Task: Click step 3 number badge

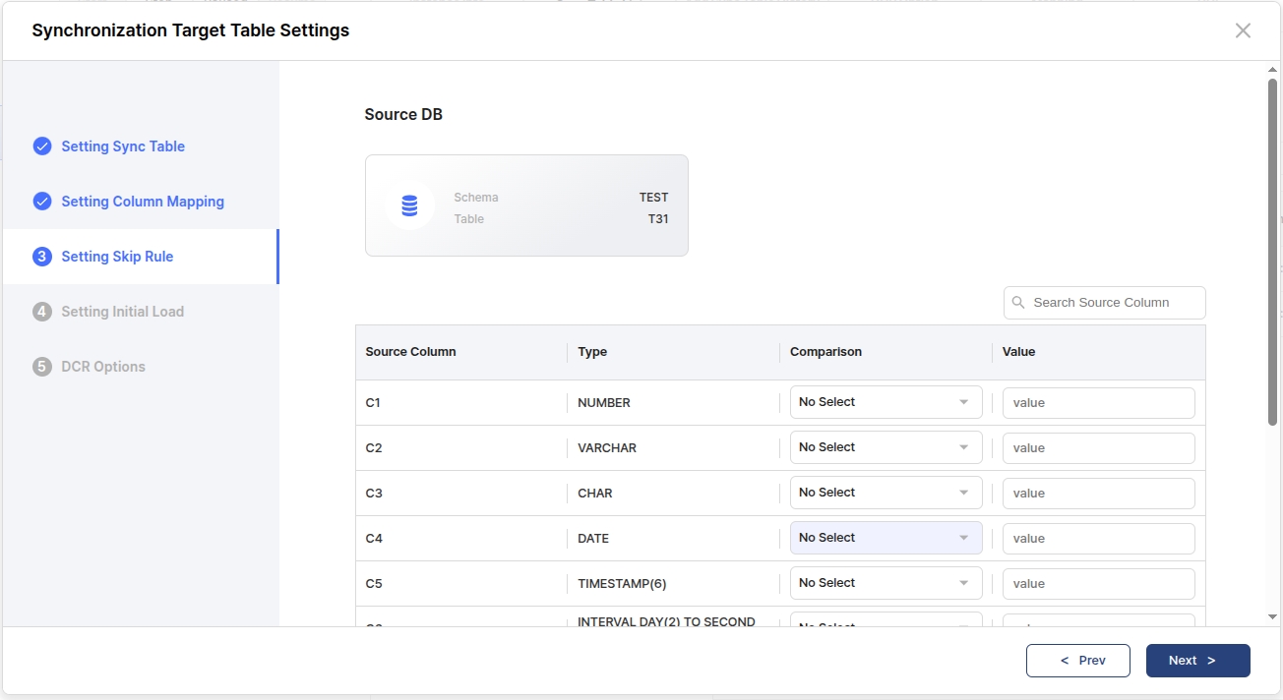Action: 42,257
